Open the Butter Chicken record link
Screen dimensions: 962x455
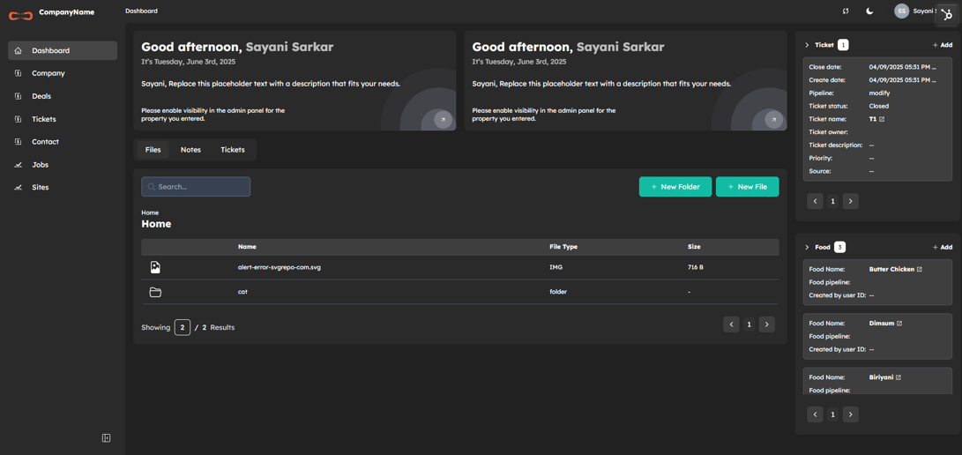point(891,269)
